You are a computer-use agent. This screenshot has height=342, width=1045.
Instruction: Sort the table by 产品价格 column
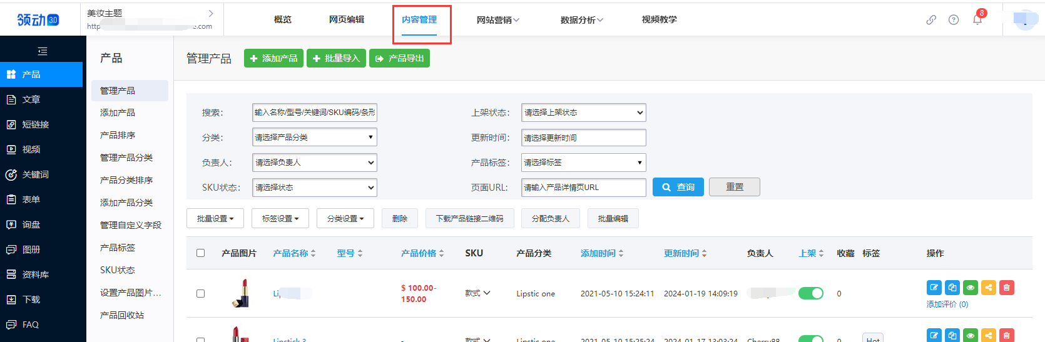coord(422,253)
